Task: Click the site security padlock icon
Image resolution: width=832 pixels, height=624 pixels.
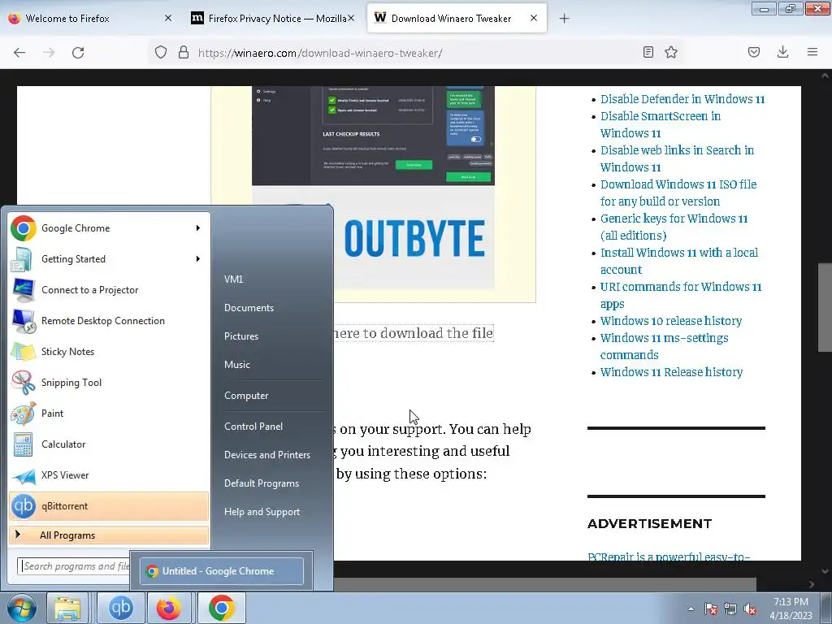Action: (x=184, y=52)
